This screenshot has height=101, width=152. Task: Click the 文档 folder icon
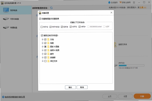(48, 39)
